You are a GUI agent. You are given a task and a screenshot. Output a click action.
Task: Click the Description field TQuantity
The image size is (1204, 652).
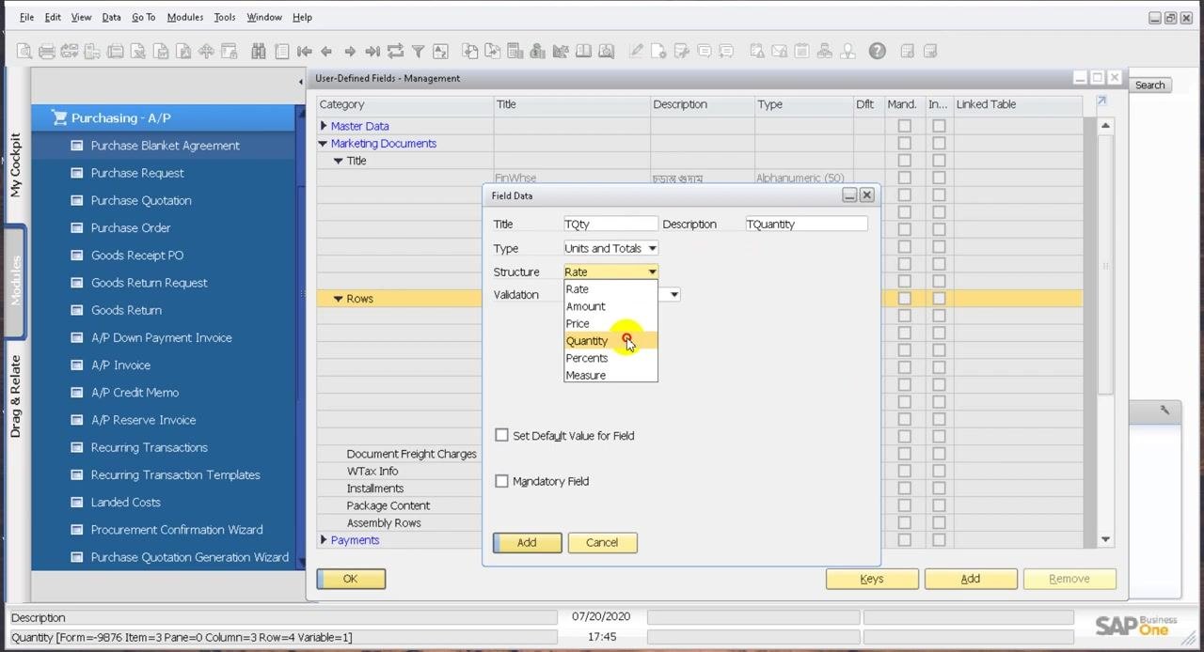[806, 225]
